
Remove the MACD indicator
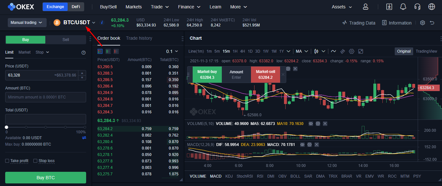[317, 145]
